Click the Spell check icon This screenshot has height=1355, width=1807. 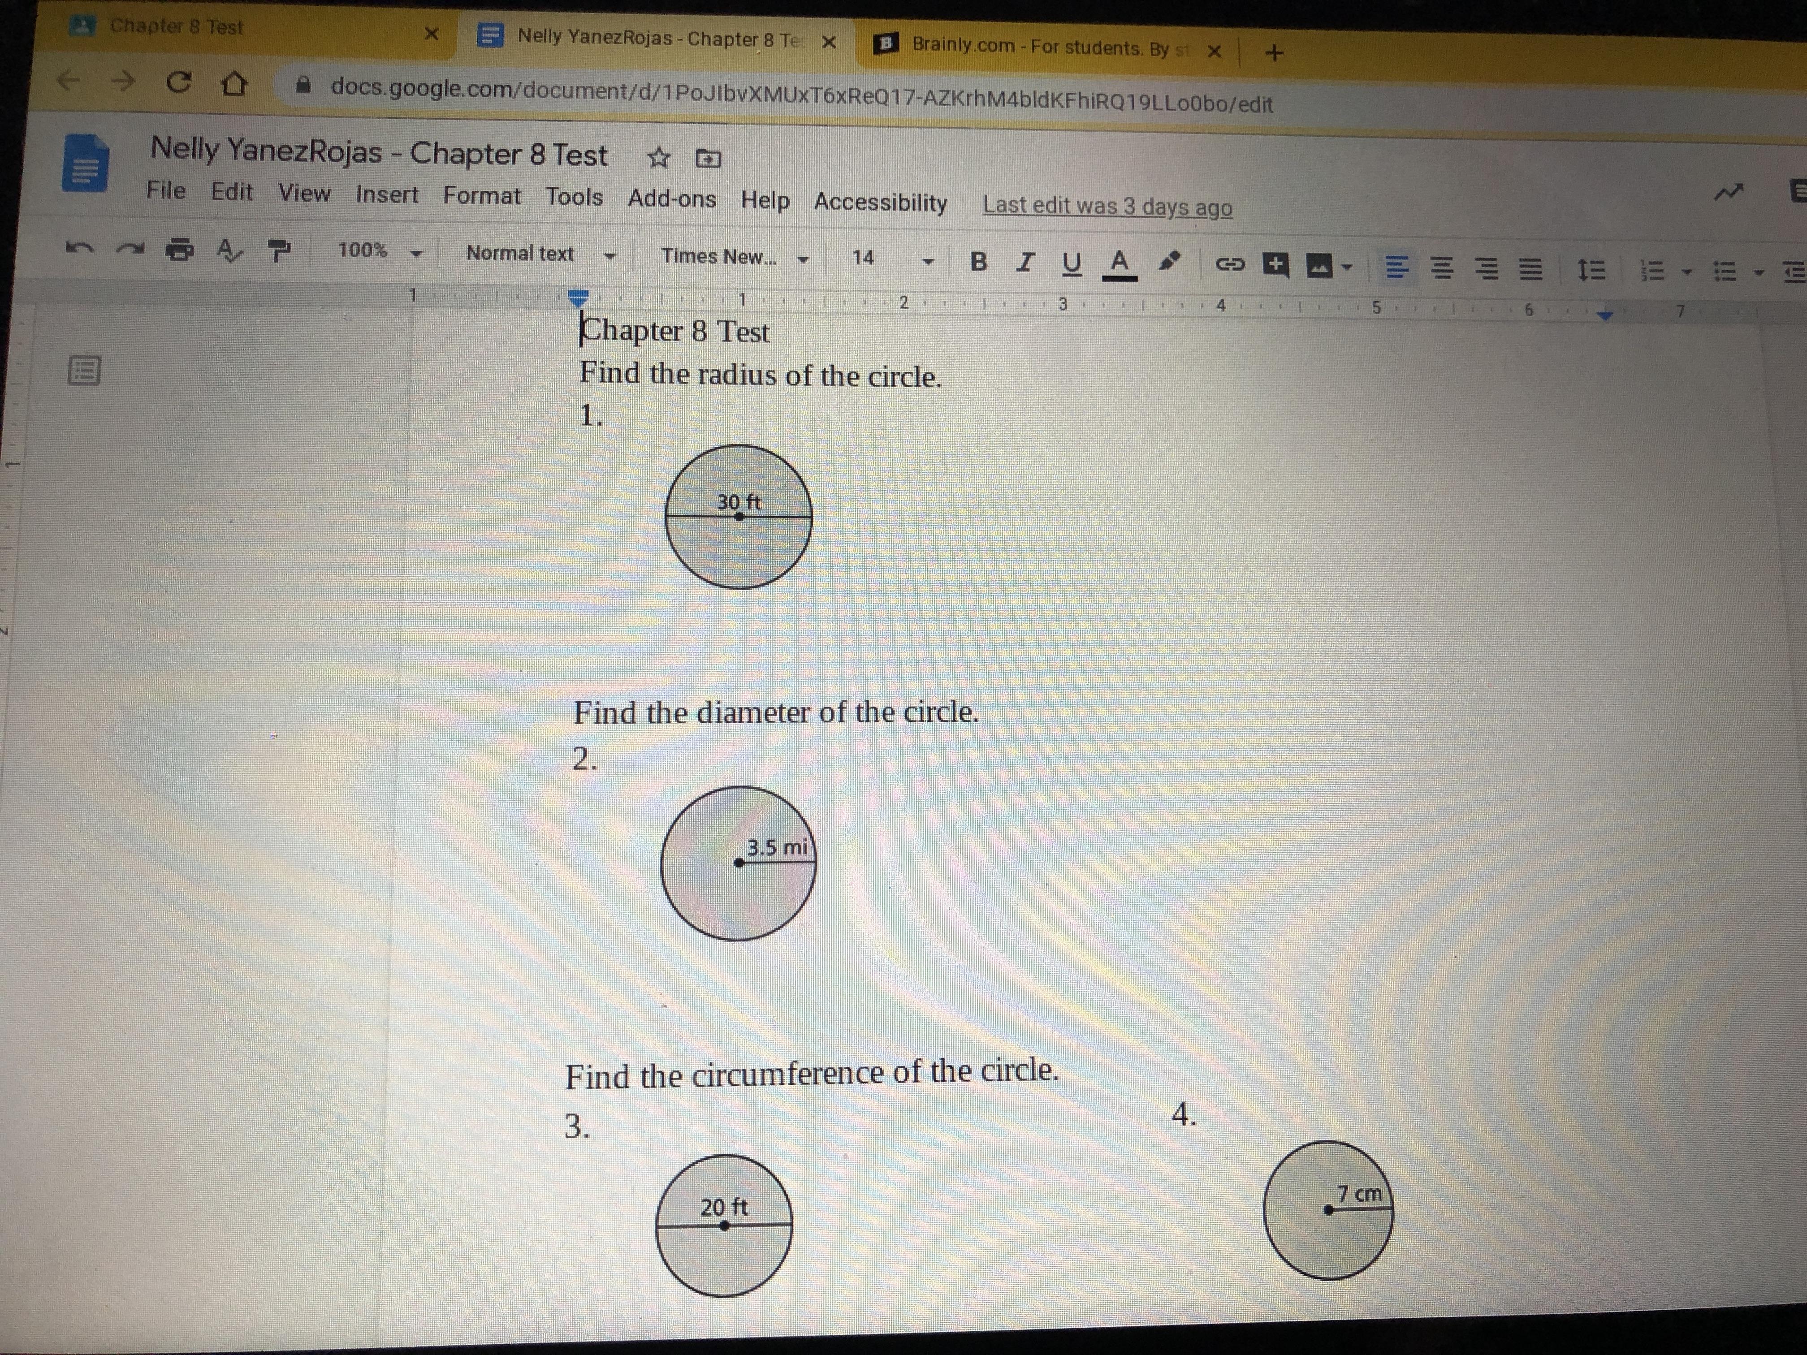[229, 250]
